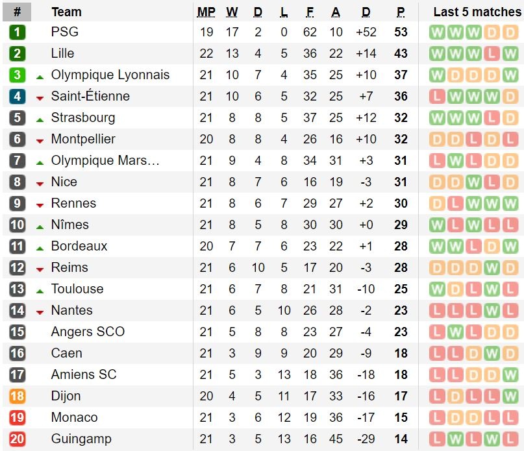Click Saint-Étienne's blue rank 4 badge
Screen dimensions: 524x451
18,96
